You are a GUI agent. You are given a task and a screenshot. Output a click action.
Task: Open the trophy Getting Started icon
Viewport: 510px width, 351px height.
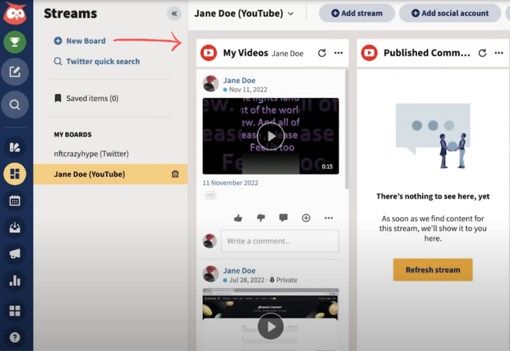pyautogui.click(x=15, y=42)
